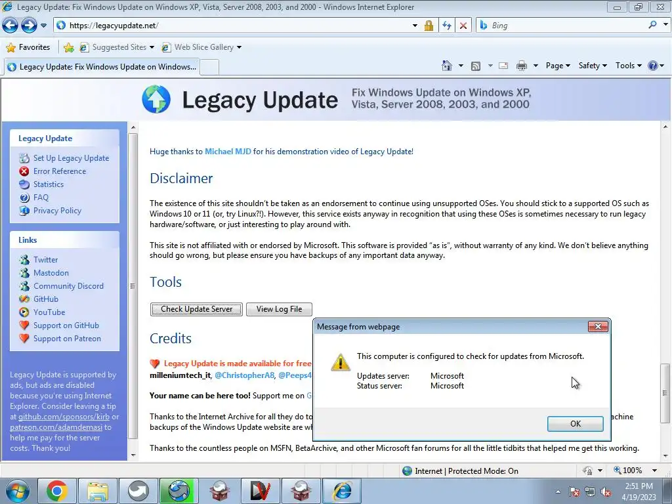
Task: Click the Help question mark icon
Action: (653, 66)
